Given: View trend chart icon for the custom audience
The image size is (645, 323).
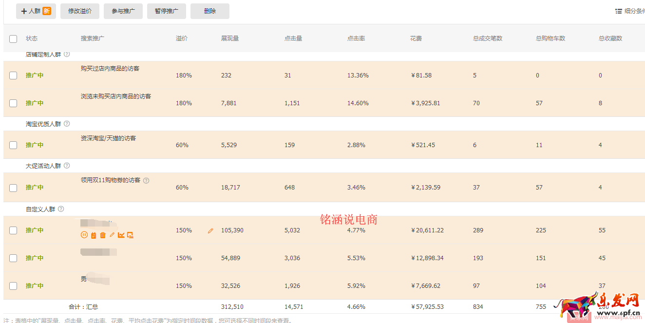Looking at the screenshot, I should tap(120, 235).
